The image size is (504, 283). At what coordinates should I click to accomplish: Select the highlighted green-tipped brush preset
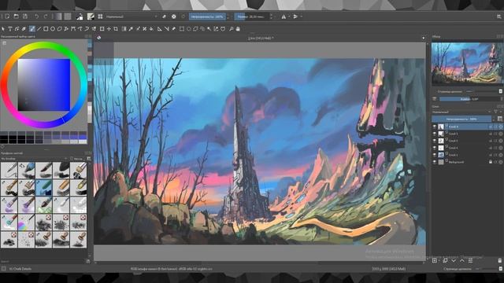(44, 187)
